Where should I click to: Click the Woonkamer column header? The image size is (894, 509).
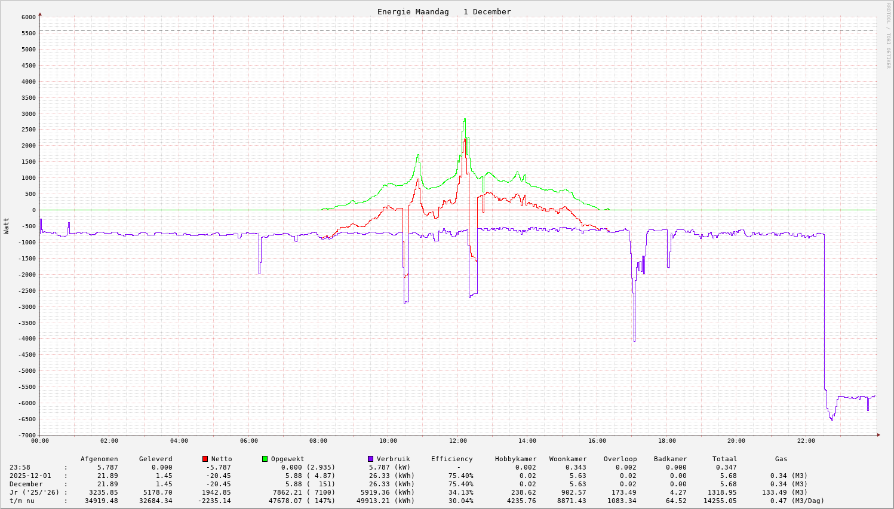(x=567, y=459)
